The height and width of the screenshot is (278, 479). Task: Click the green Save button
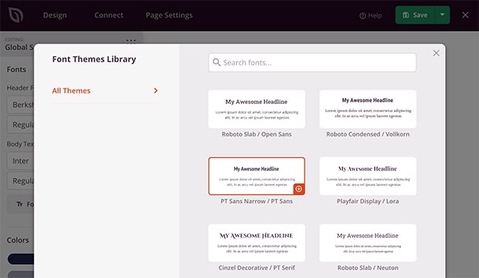click(415, 15)
